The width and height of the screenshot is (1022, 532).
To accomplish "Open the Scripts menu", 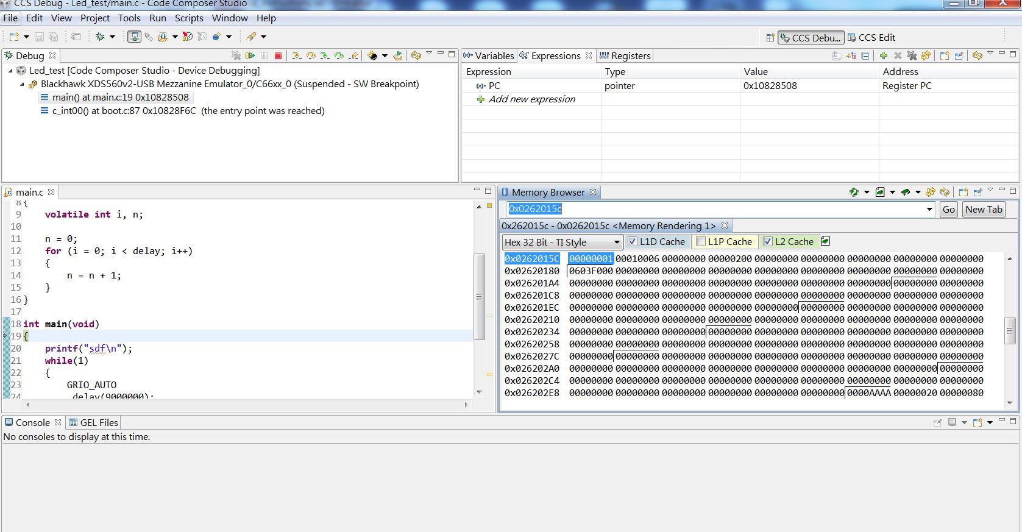I will point(189,18).
